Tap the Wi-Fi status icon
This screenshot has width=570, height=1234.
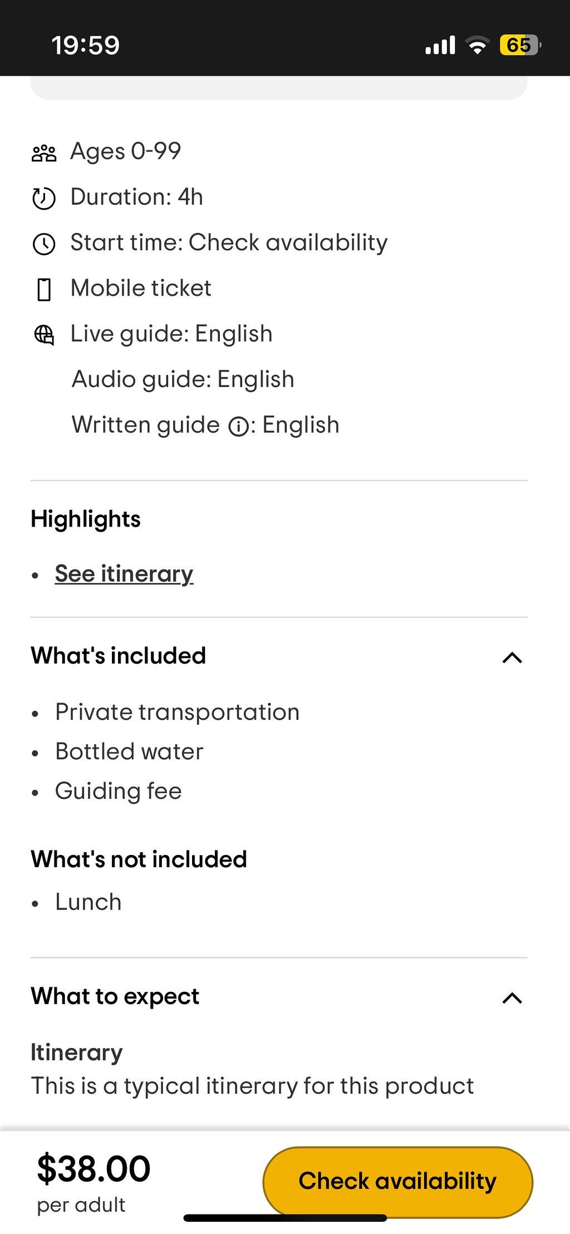[477, 45]
